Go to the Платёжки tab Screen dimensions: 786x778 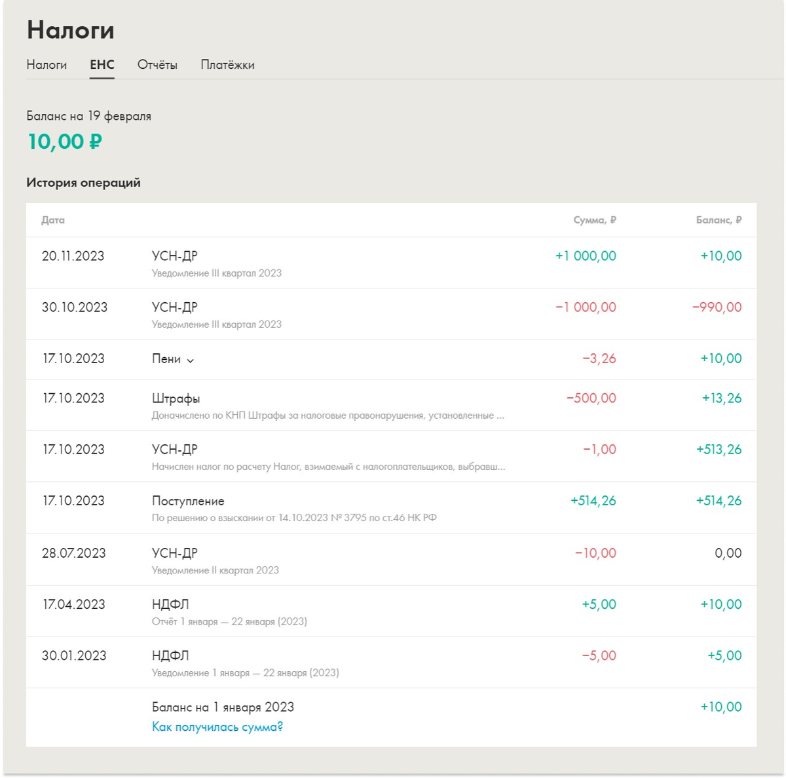coord(227,65)
